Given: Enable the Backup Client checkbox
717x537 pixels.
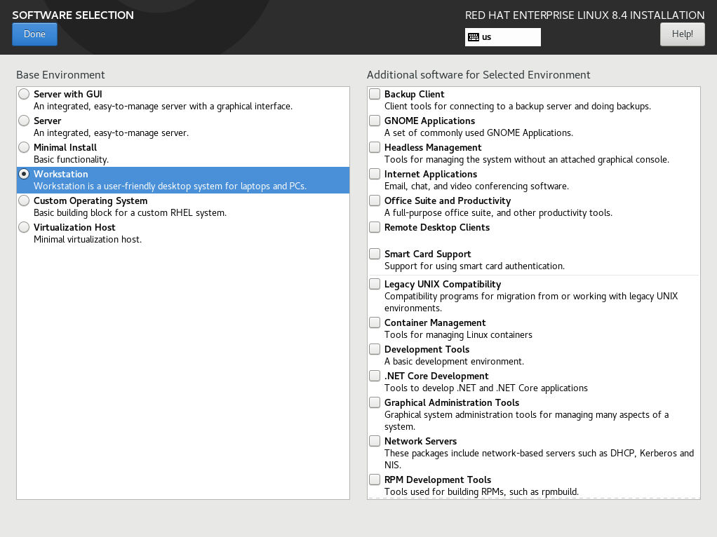Looking at the screenshot, I should tap(375, 94).
